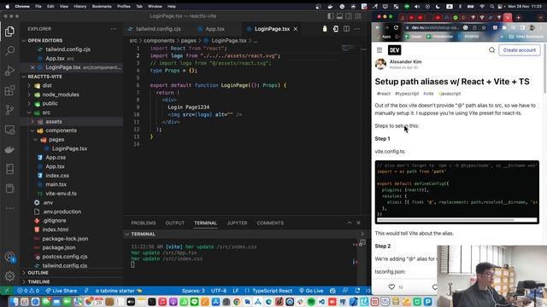Open the #typescript tag link
Viewport: 547px width, 307px height.
[x=407, y=94]
